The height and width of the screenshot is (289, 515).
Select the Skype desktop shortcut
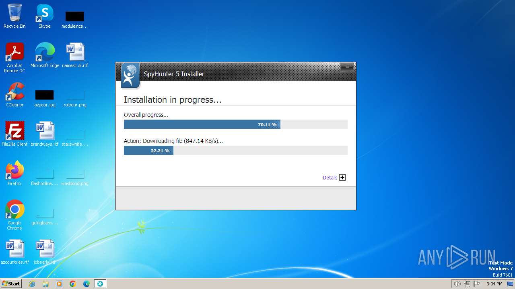pos(45,16)
